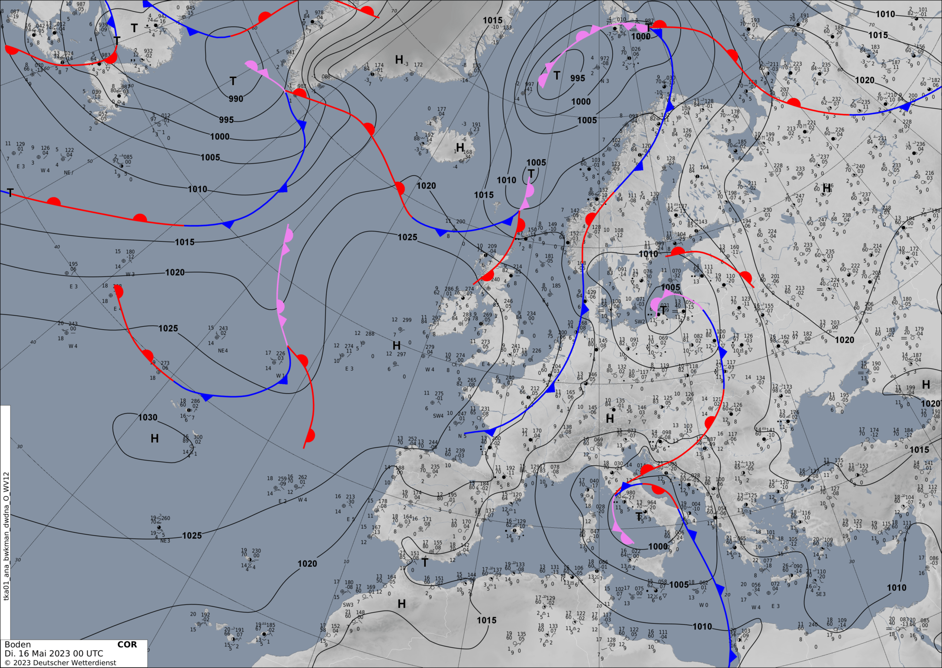This screenshot has width=942, height=668.
Task: Click the vertical product ID "tka01_ana_bwkman_dwdna_O_WV12"
Action: [6, 536]
